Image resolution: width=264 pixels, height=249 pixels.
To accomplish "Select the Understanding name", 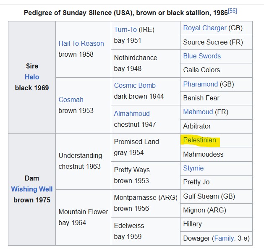I will coord(80,156).
